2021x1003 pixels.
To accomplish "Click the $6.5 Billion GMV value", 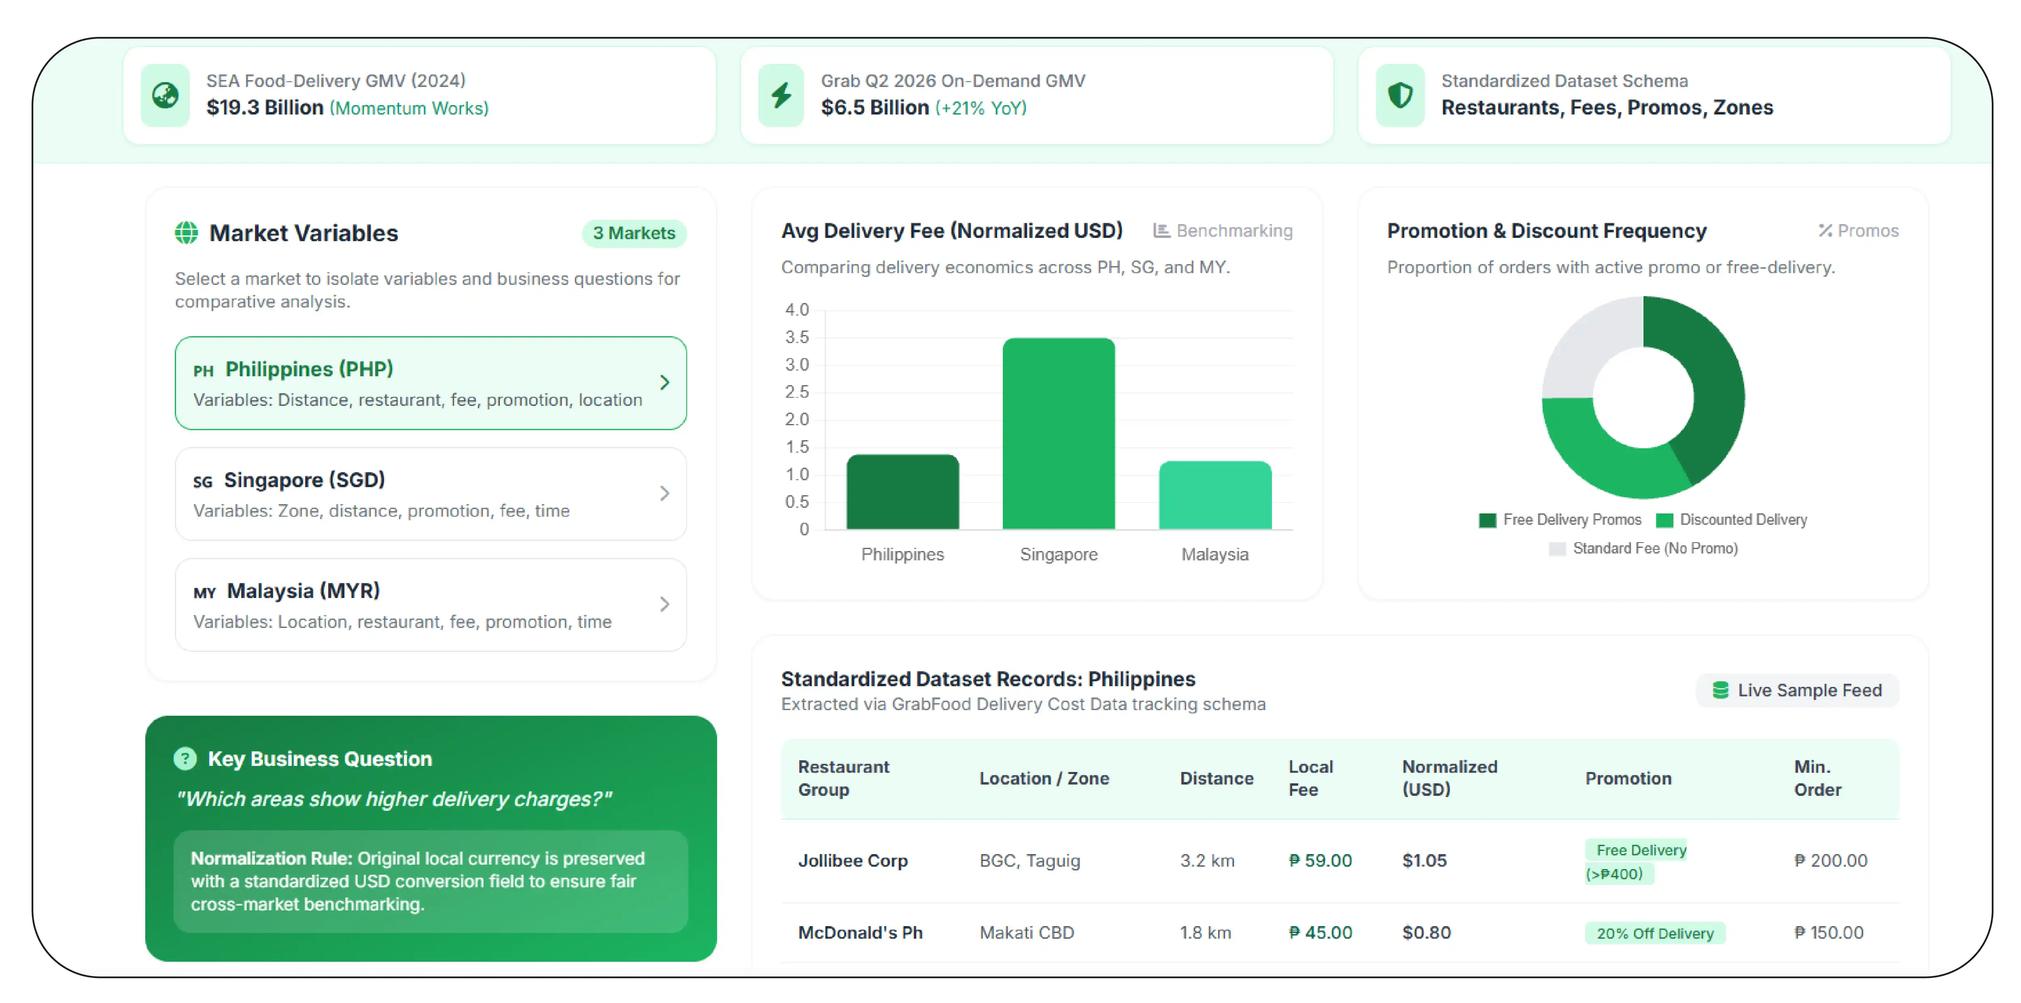I will click(875, 108).
